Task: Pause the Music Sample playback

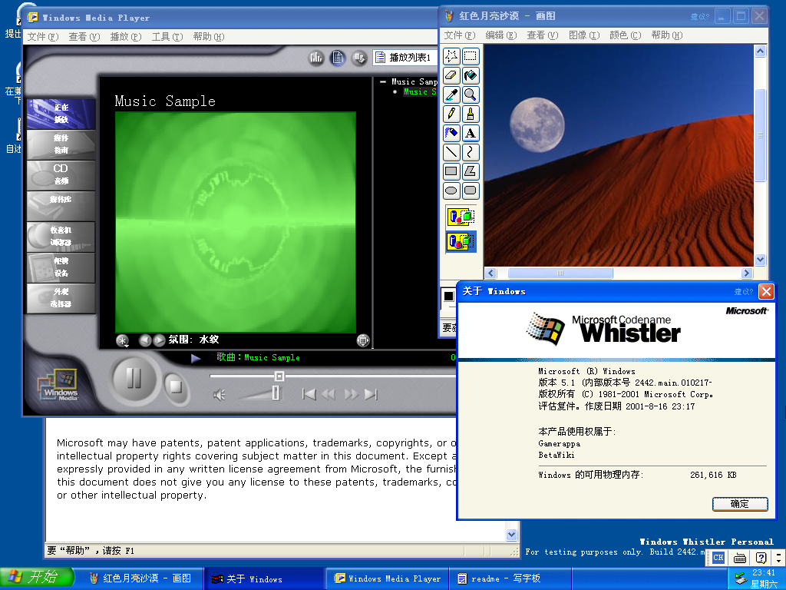Action: pyautogui.click(x=134, y=378)
